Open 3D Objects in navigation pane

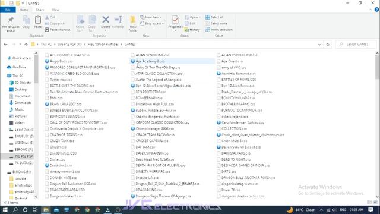20,83
